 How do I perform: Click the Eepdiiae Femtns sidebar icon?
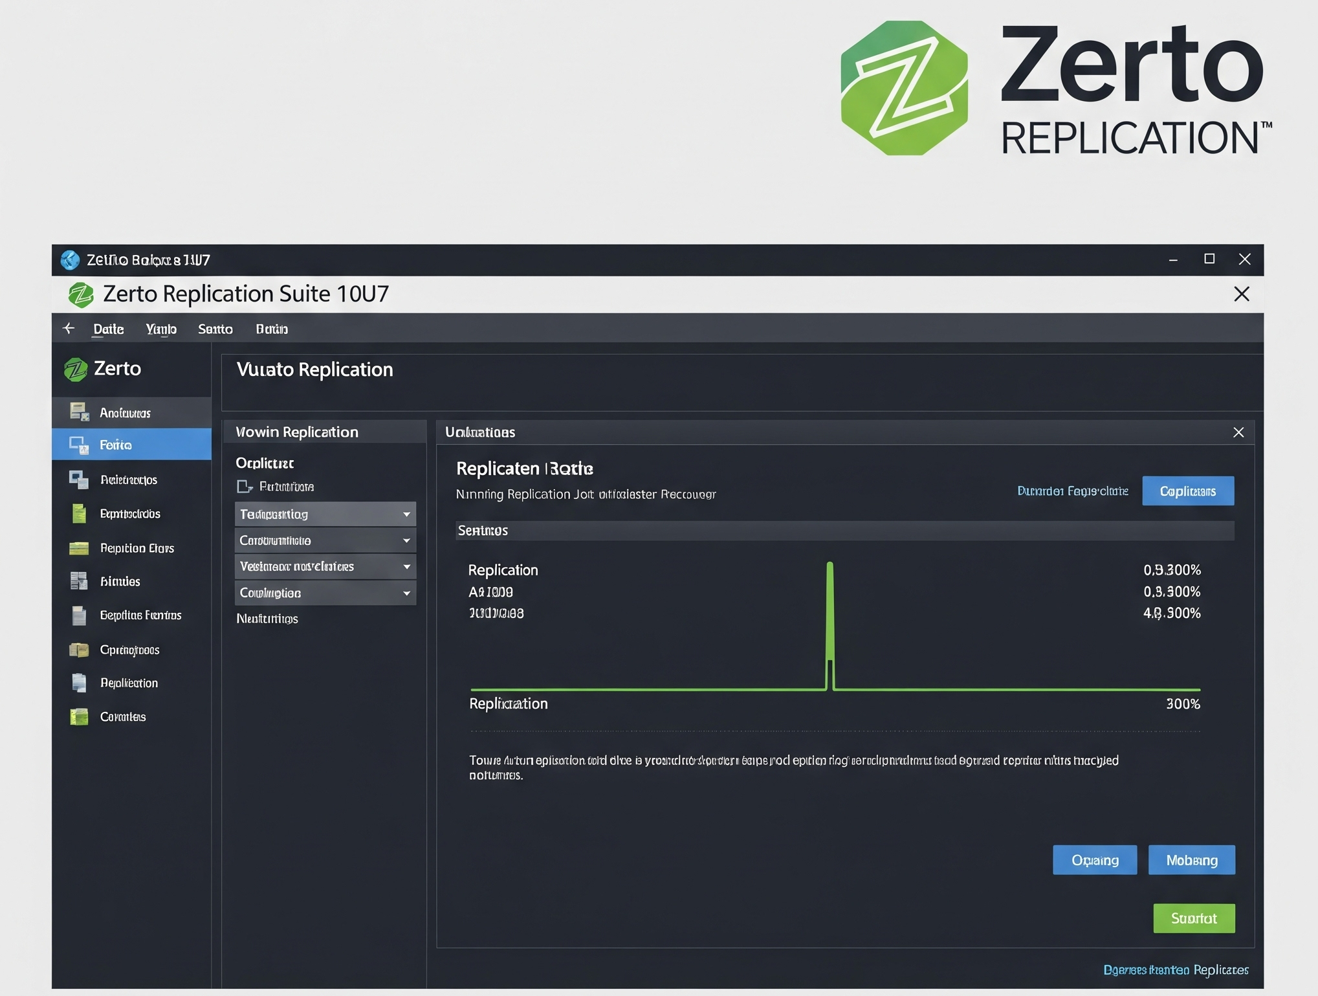79,615
